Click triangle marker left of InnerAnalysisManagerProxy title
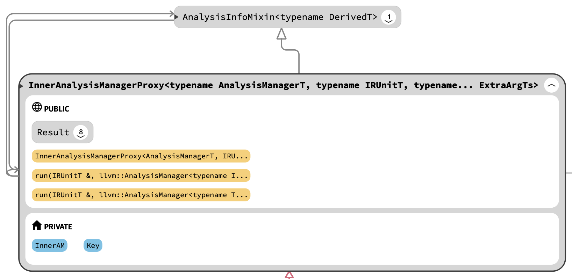Screen dimensions: 572x279 point(21,86)
